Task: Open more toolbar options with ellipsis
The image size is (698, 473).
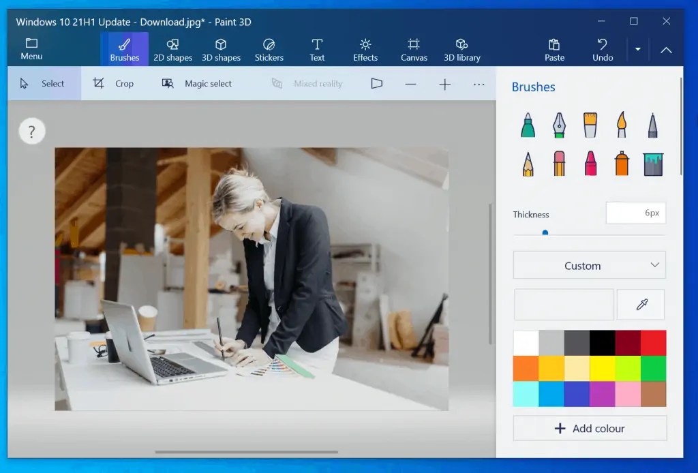Action: coord(479,83)
